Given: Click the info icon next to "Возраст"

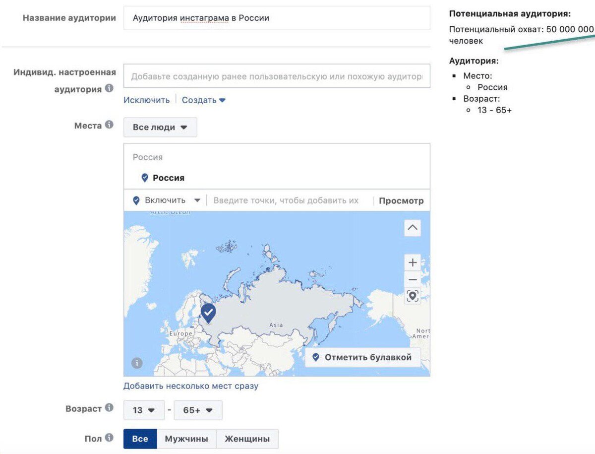Looking at the screenshot, I should (x=109, y=408).
